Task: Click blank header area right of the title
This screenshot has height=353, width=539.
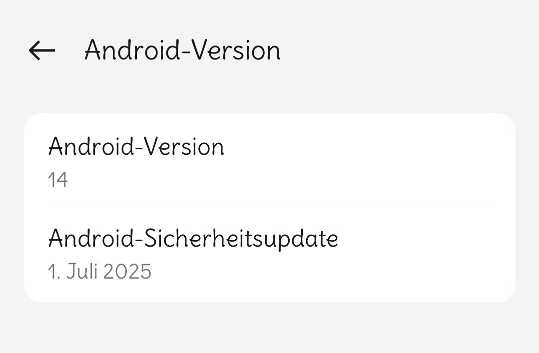Action: click(410, 50)
